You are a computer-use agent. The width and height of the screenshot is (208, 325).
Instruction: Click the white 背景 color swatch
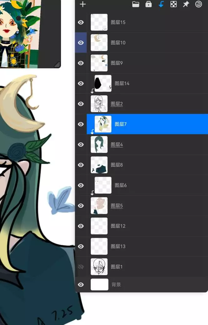pos(99,285)
